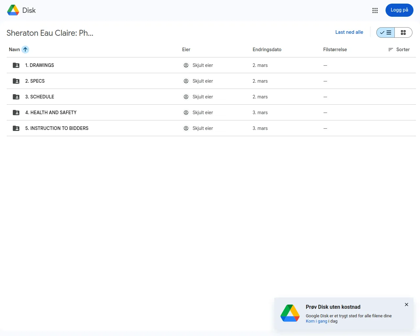Toggle the Navn sort direction arrow
This screenshot has width=420, height=336.
tap(25, 50)
